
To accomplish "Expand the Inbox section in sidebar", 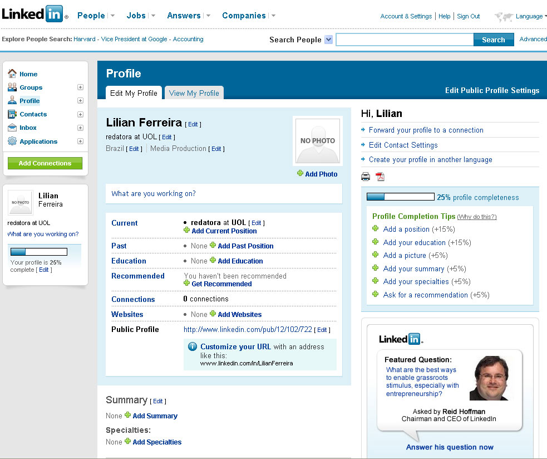I will 80,128.
